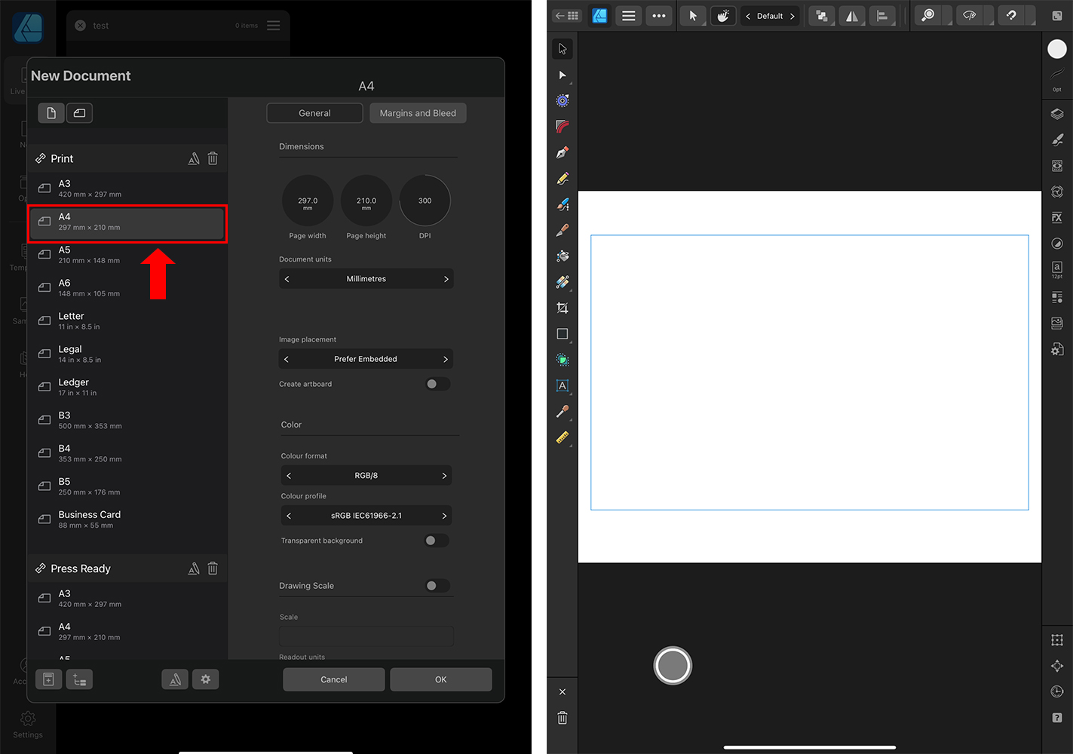Select the Pencil tool

pos(563,179)
